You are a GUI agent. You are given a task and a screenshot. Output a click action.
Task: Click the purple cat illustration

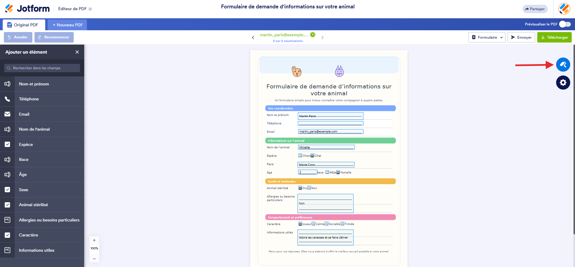(339, 71)
